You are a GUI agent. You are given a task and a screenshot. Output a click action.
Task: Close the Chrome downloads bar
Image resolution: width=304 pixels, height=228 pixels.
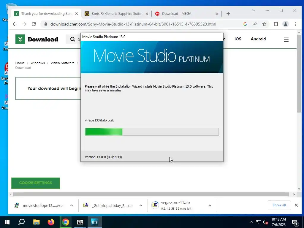point(296,205)
